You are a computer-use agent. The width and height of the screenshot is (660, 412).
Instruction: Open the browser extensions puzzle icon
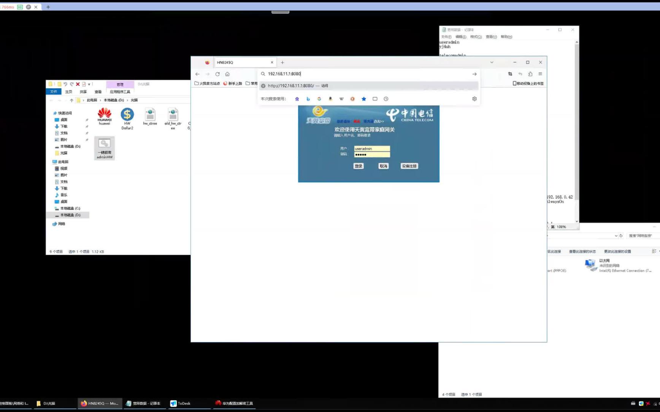(530, 74)
